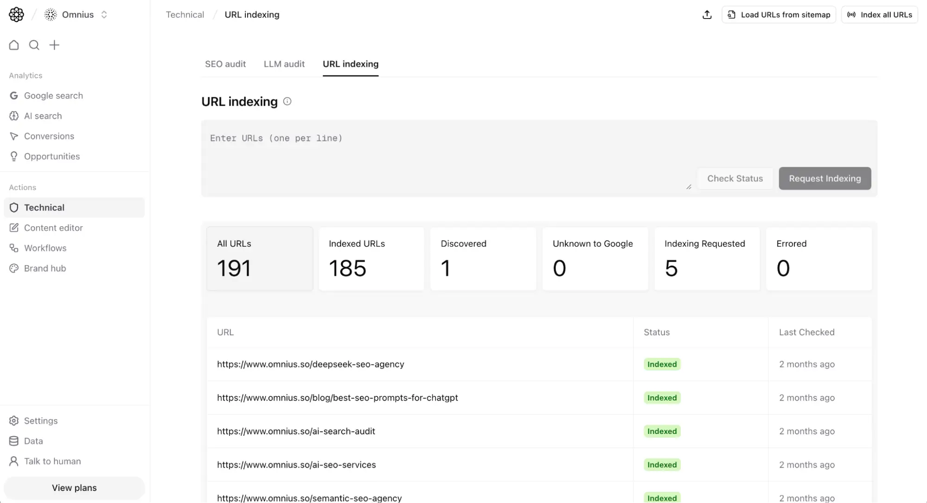The height and width of the screenshot is (503, 927).
Task: Open Google search analytics
Action: click(x=53, y=96)
